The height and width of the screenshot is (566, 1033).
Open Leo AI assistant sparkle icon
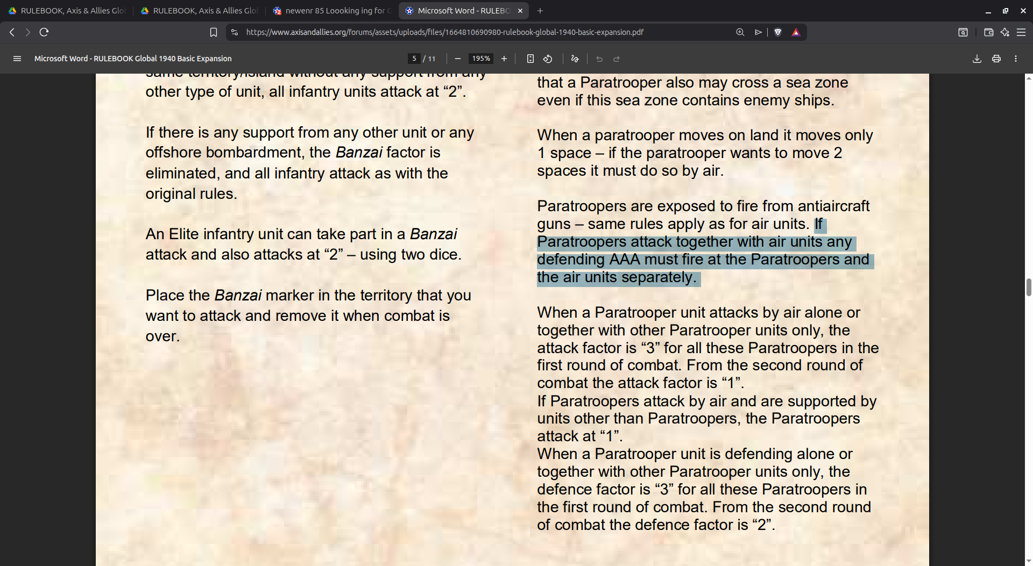pyautogui.click(x=1005, y=32)
